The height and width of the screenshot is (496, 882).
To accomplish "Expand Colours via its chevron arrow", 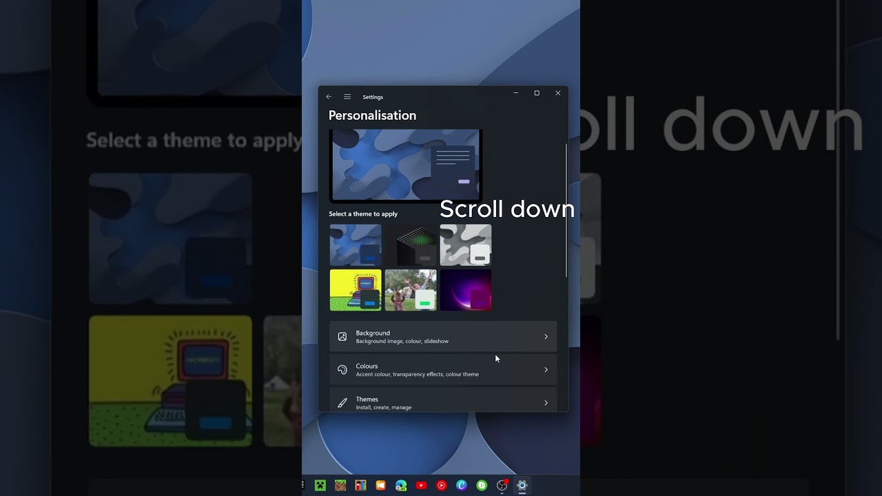I will 546,370.
